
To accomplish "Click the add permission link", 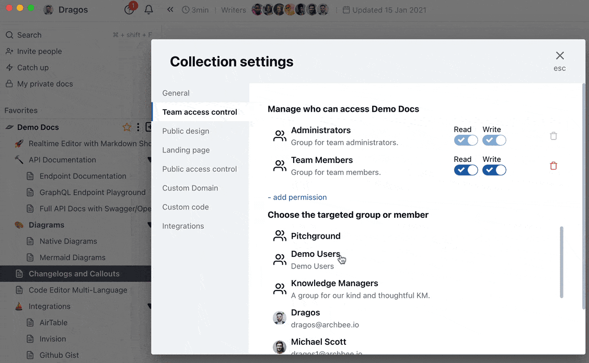I will [297, 197].
